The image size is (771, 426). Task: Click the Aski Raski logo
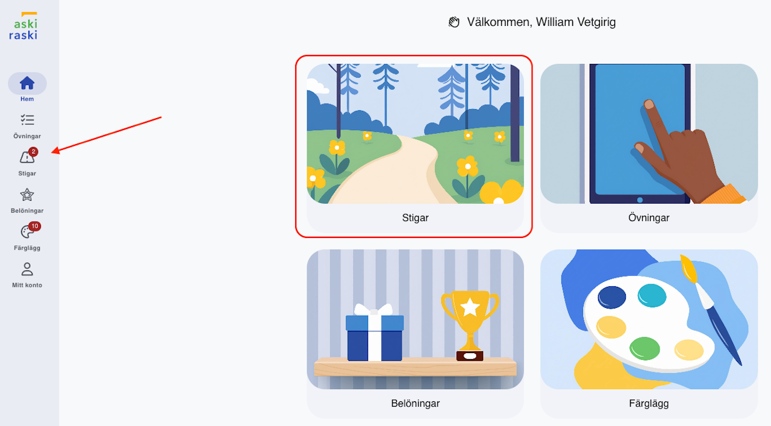pos(23,26)
